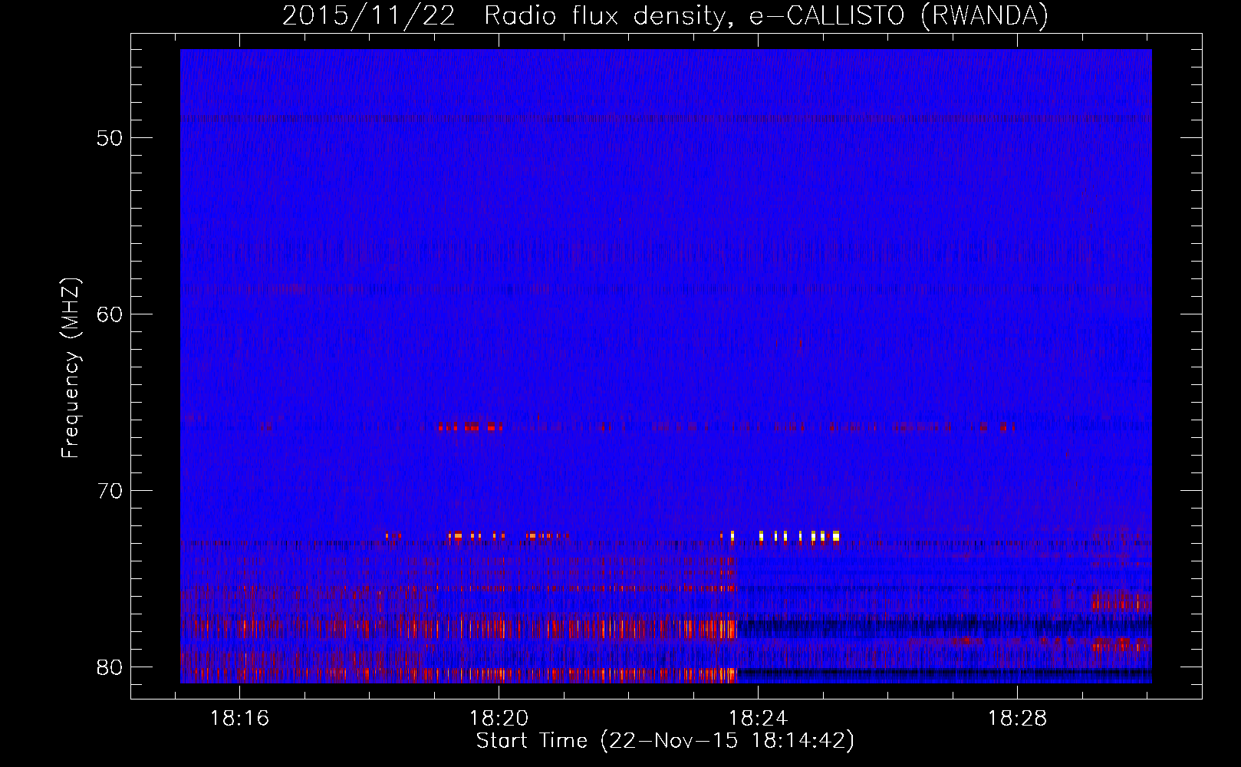1241x767 pixels.
Task: Click the 'Frequency (MHZ)' axis label
Action: (x=70, y=368)
